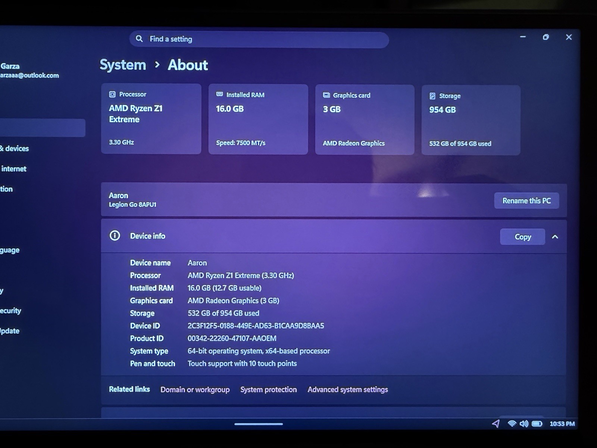Viewport: 597px width, 448px height.
Task: Open Domain or workgroup link
Action: 195,389
